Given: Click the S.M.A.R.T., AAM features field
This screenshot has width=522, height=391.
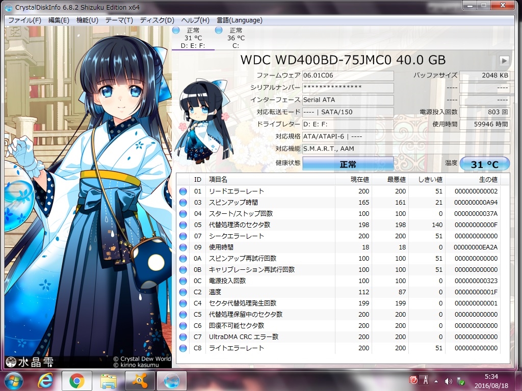Looking at the screenshot, I should [406, 149].
